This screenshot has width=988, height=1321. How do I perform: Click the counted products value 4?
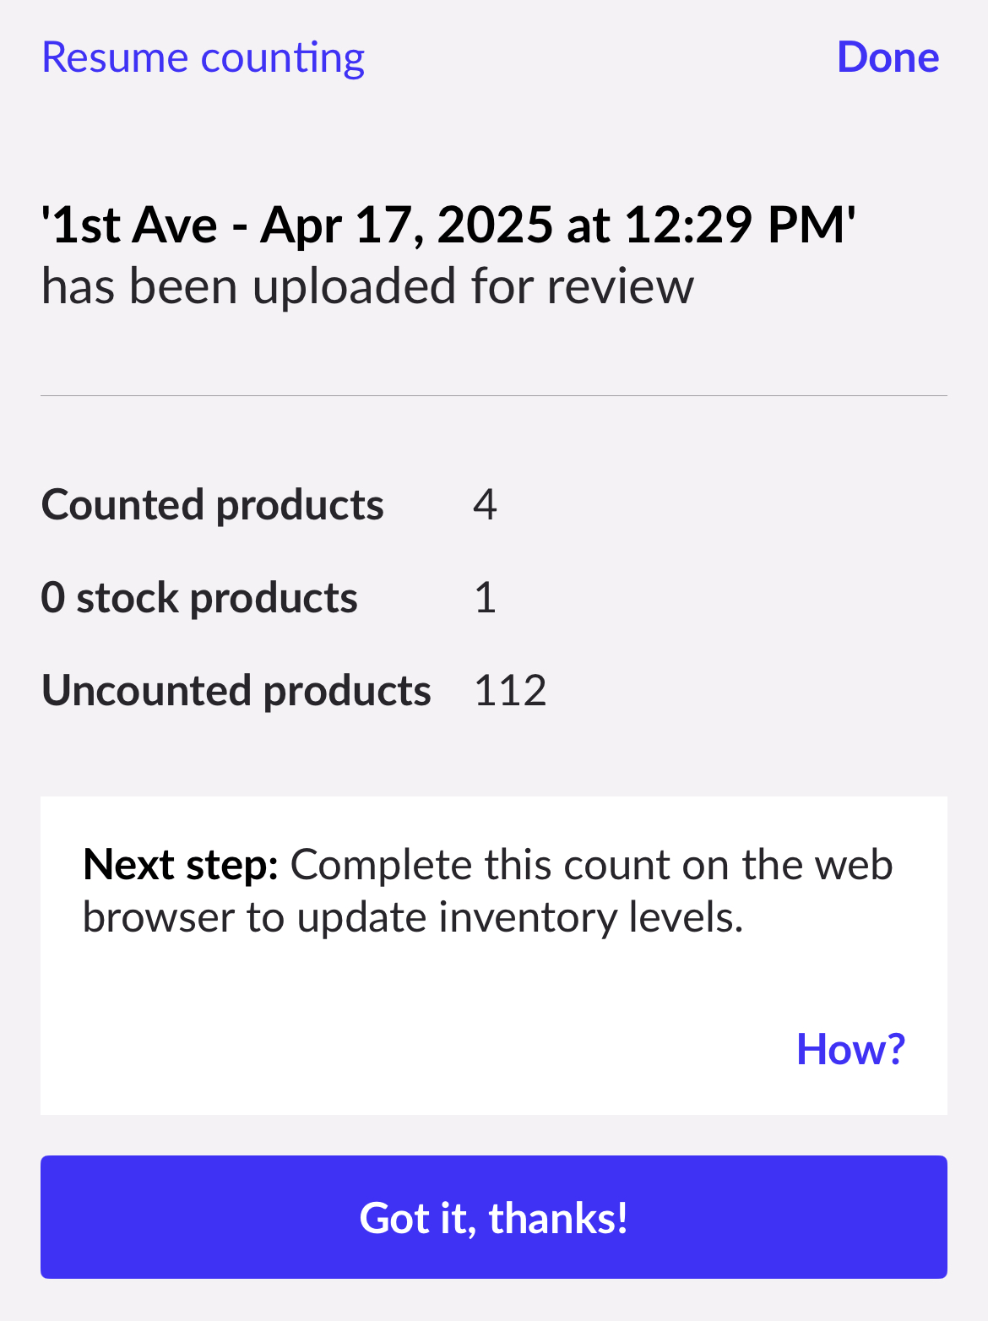point(485,505)
